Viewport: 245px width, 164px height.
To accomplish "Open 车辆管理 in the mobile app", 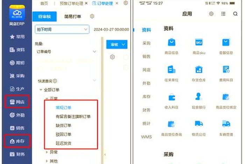I will [x=226, y=128].
